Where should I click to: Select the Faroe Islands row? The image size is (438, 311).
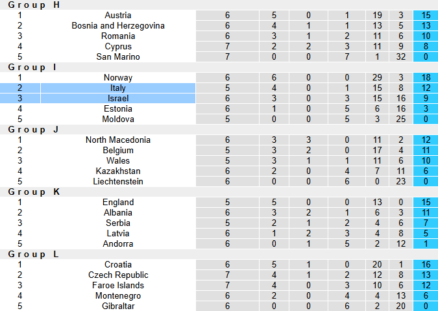pyautogui.click(x=117, y=285)
